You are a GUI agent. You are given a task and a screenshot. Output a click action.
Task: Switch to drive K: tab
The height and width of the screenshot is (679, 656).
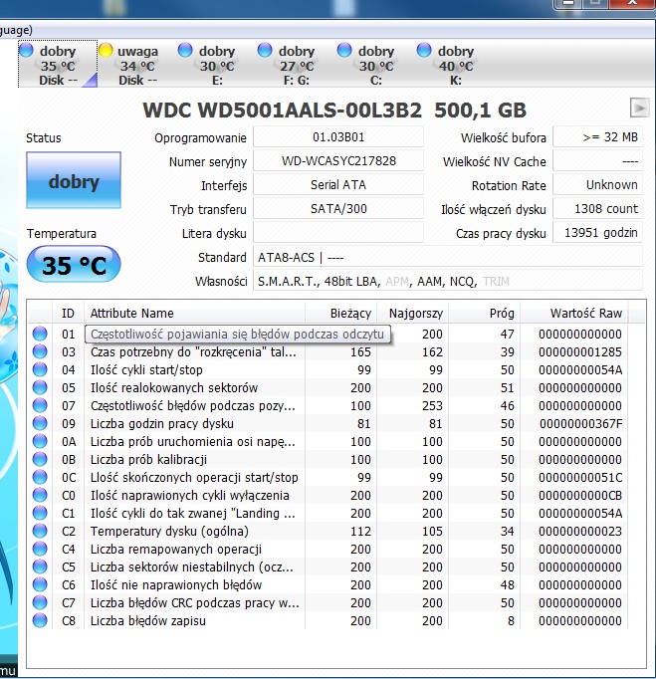(456, 65)
